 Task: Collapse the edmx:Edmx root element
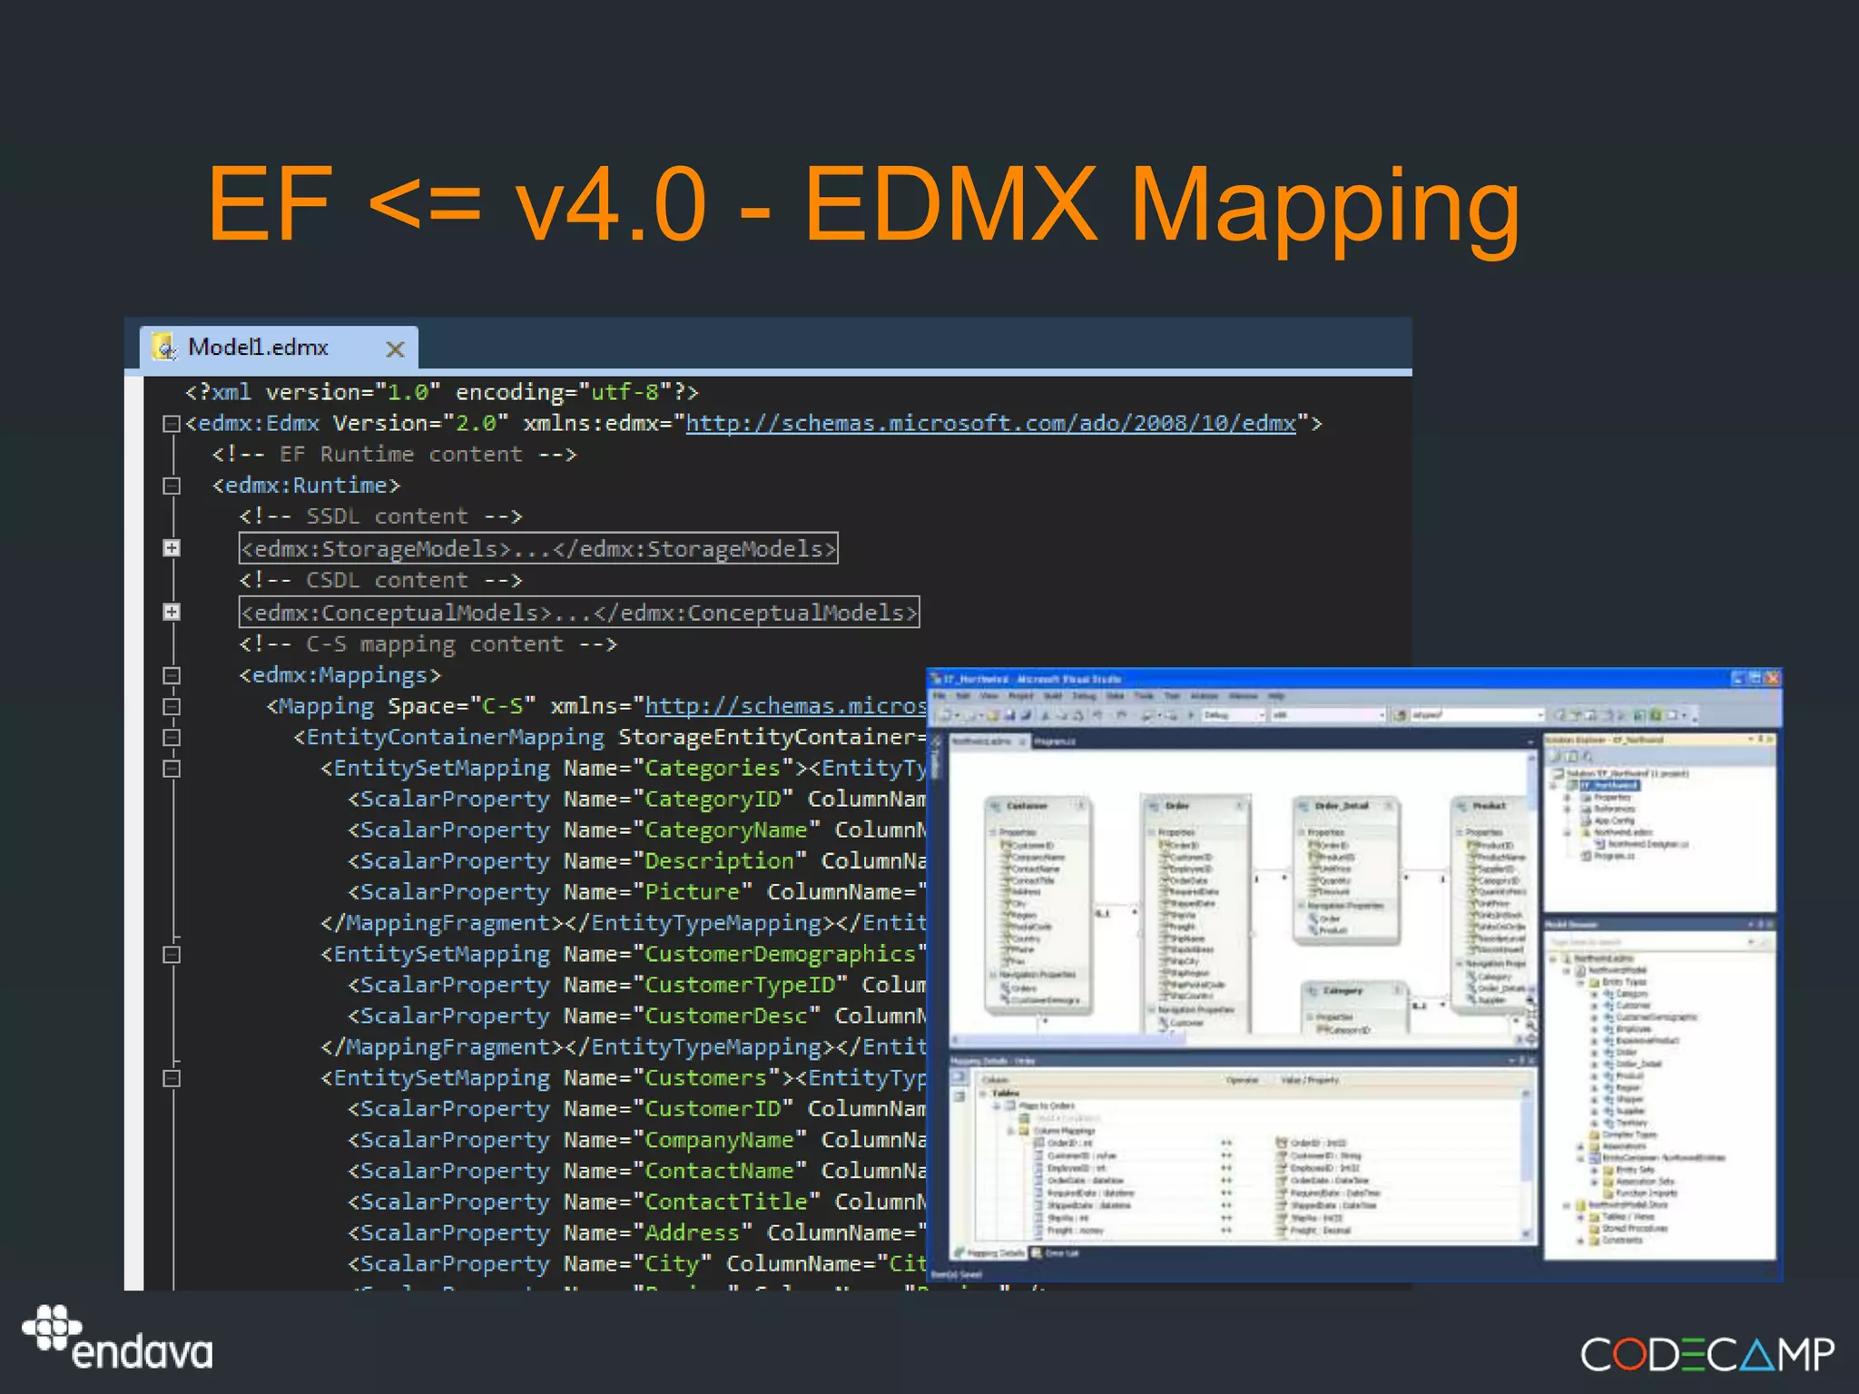tap(171, 424)
